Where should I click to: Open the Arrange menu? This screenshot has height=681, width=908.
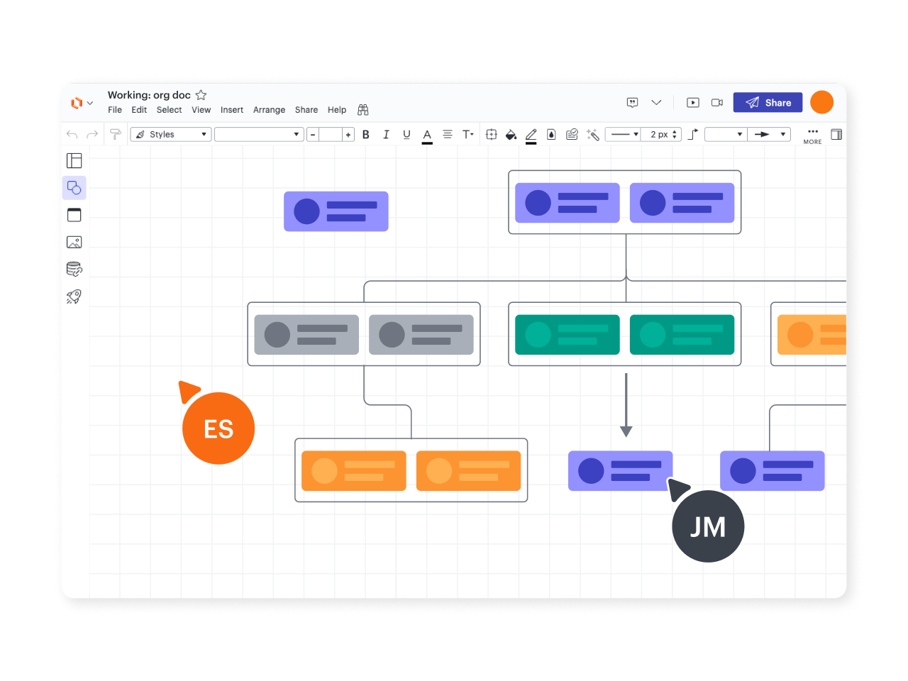point(269,110)
